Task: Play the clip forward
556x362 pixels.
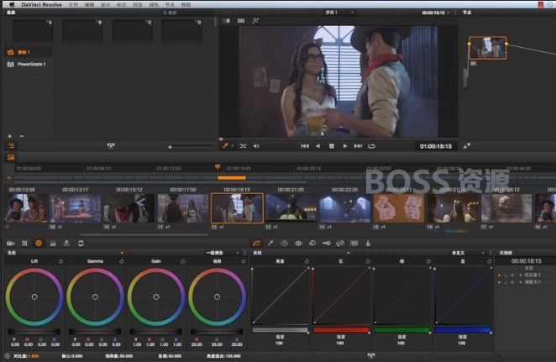Action: coord(345,146)
